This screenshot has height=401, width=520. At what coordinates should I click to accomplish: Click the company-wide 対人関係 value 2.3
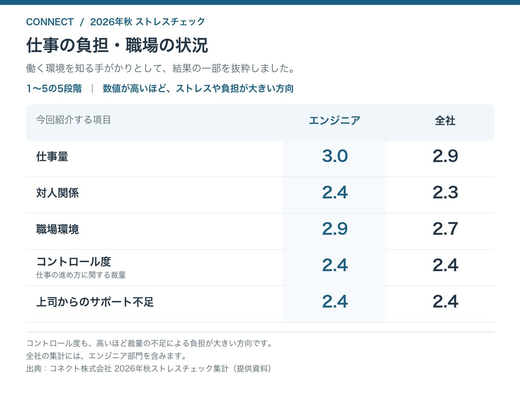(445, 192)
